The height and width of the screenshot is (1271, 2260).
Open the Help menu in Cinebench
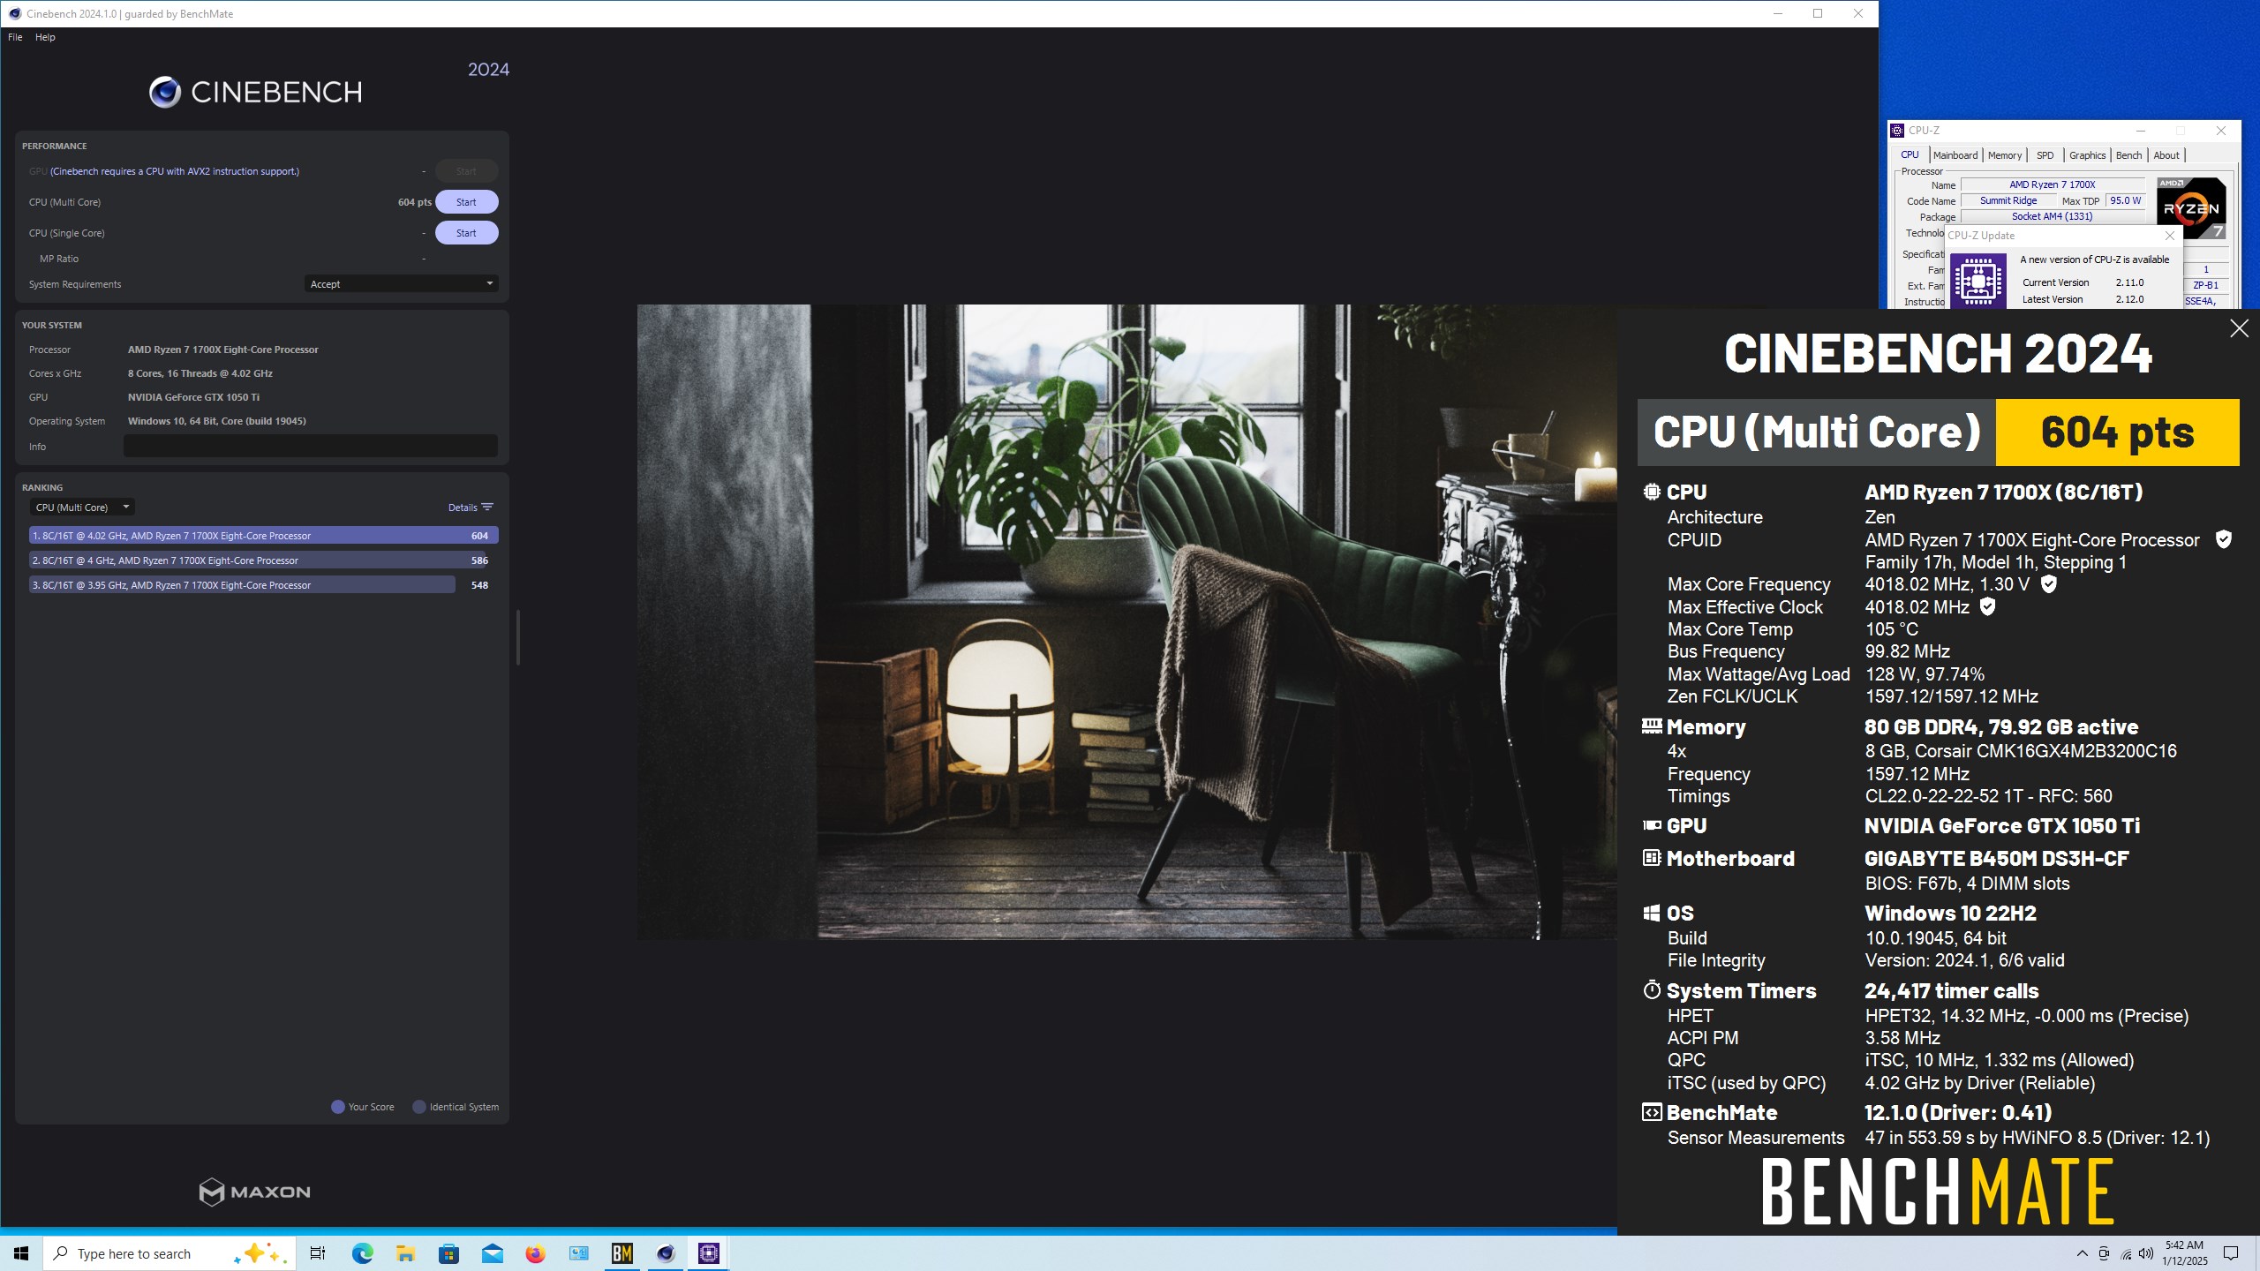tap(45, 37)
